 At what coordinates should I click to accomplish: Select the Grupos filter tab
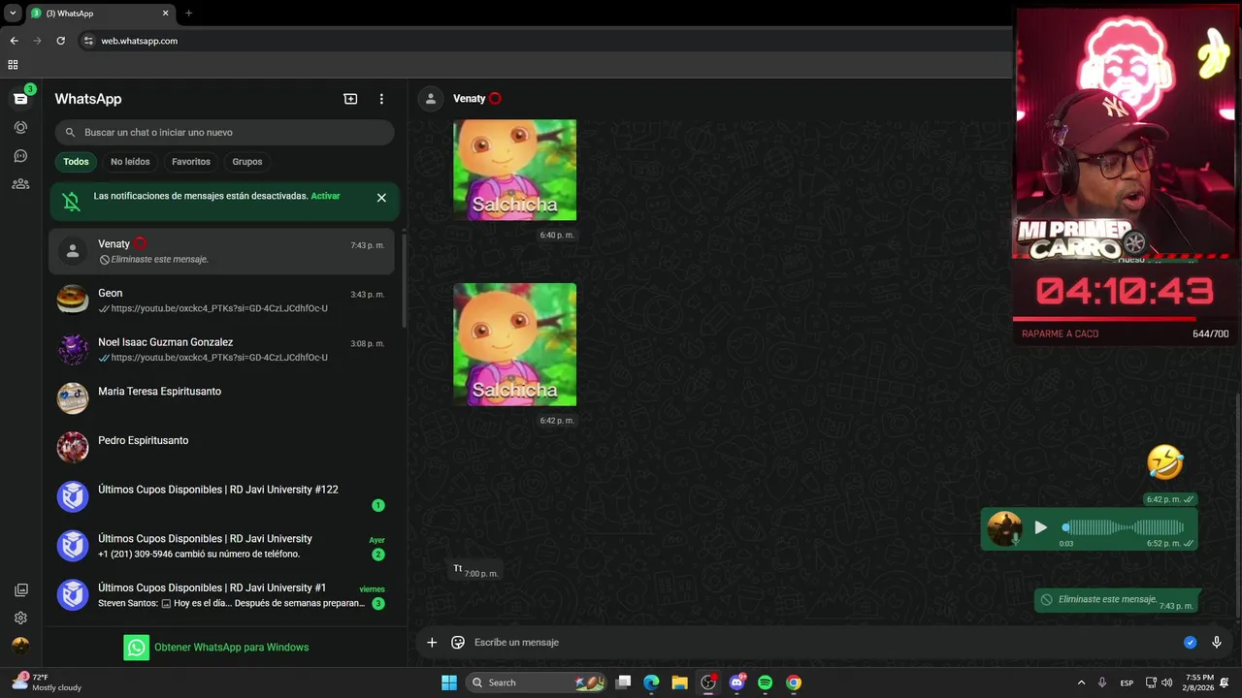247,162
